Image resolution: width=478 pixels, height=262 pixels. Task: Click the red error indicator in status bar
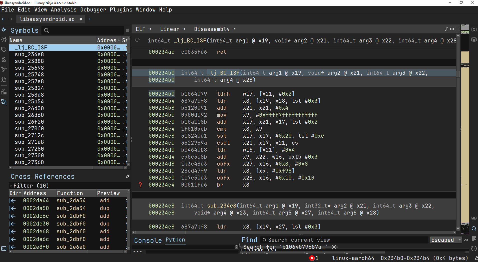[x=312, y=258]
